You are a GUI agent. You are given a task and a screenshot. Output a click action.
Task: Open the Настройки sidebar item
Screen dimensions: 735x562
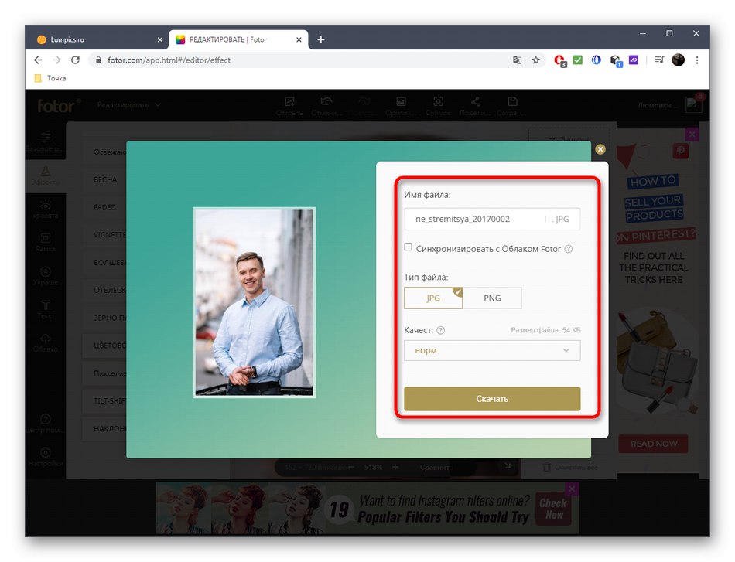46,457
